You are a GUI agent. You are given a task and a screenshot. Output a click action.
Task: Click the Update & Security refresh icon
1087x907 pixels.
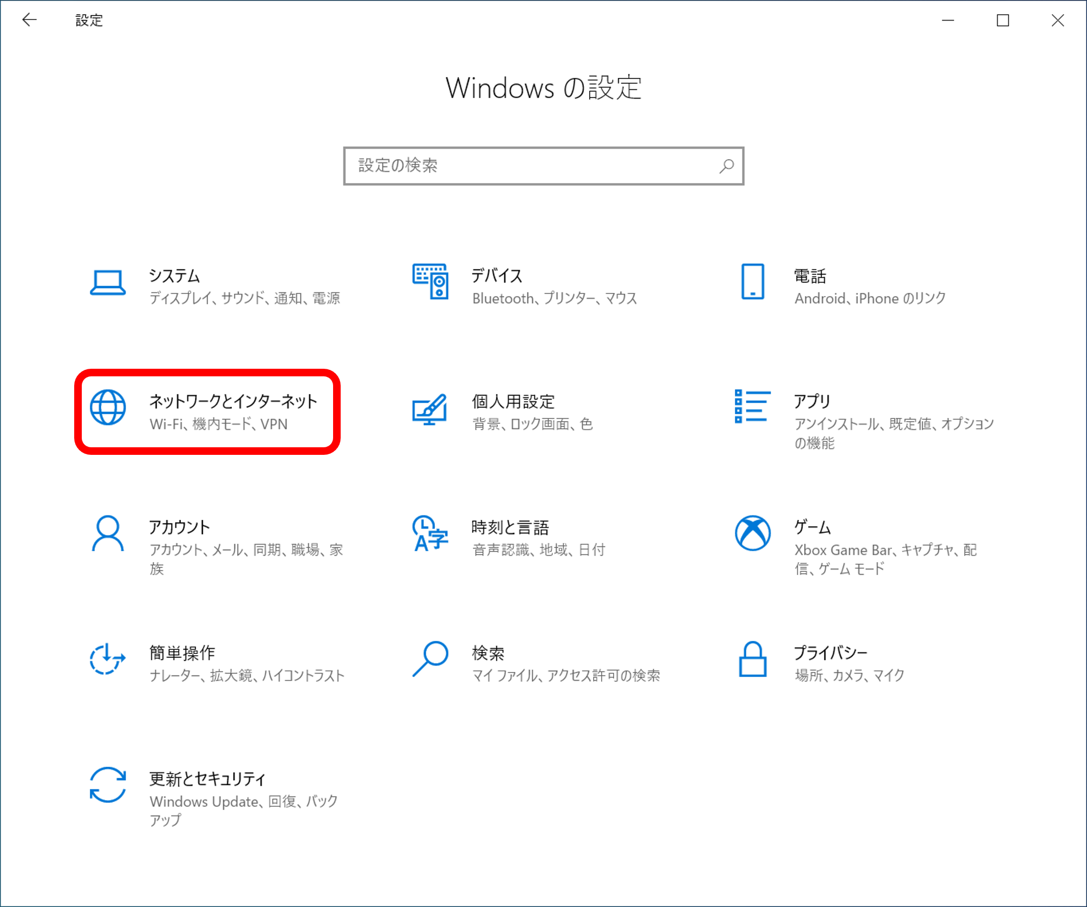point(108,785)
